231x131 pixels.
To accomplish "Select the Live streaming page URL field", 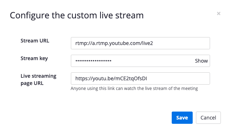I will click(140, 78).
